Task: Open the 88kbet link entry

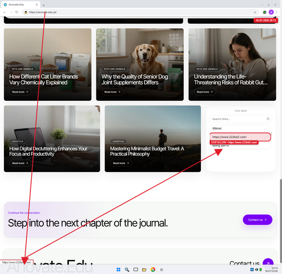Action: (240, 129)
